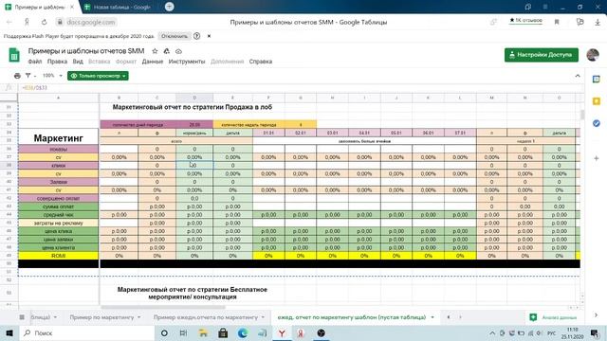The height and width of the screenshot is (341, 607).
Task: Open the filter views funnel icon
Action: tap(28, 76)
